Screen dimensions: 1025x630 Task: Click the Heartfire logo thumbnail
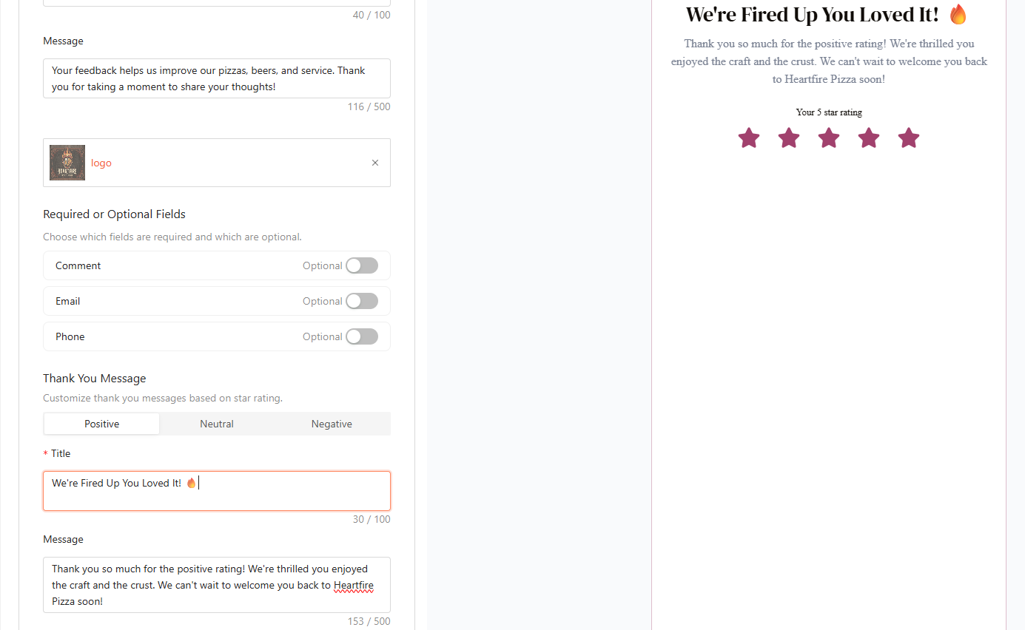point(67,163)
